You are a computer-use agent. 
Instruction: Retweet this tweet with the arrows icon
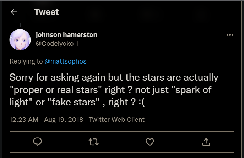coord(94,142)
